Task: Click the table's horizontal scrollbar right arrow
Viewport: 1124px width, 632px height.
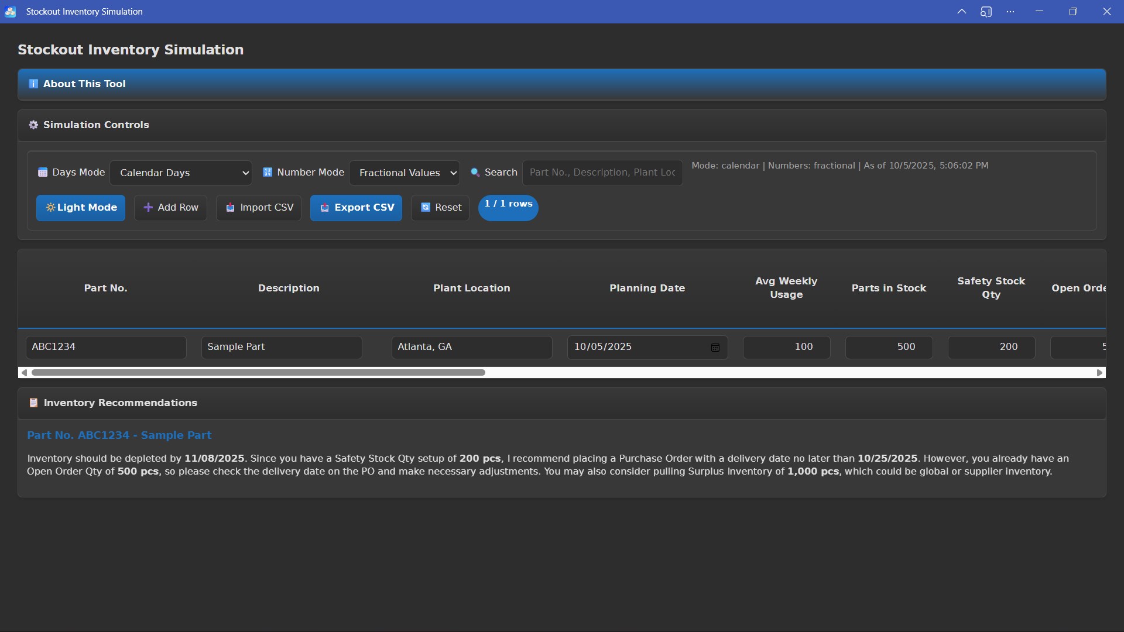Action: (x=1099, y=373)
